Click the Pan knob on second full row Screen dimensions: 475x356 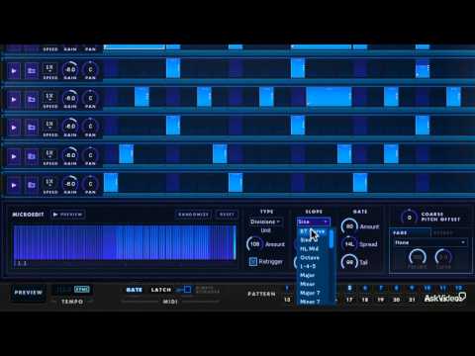(x=90, y=98)
